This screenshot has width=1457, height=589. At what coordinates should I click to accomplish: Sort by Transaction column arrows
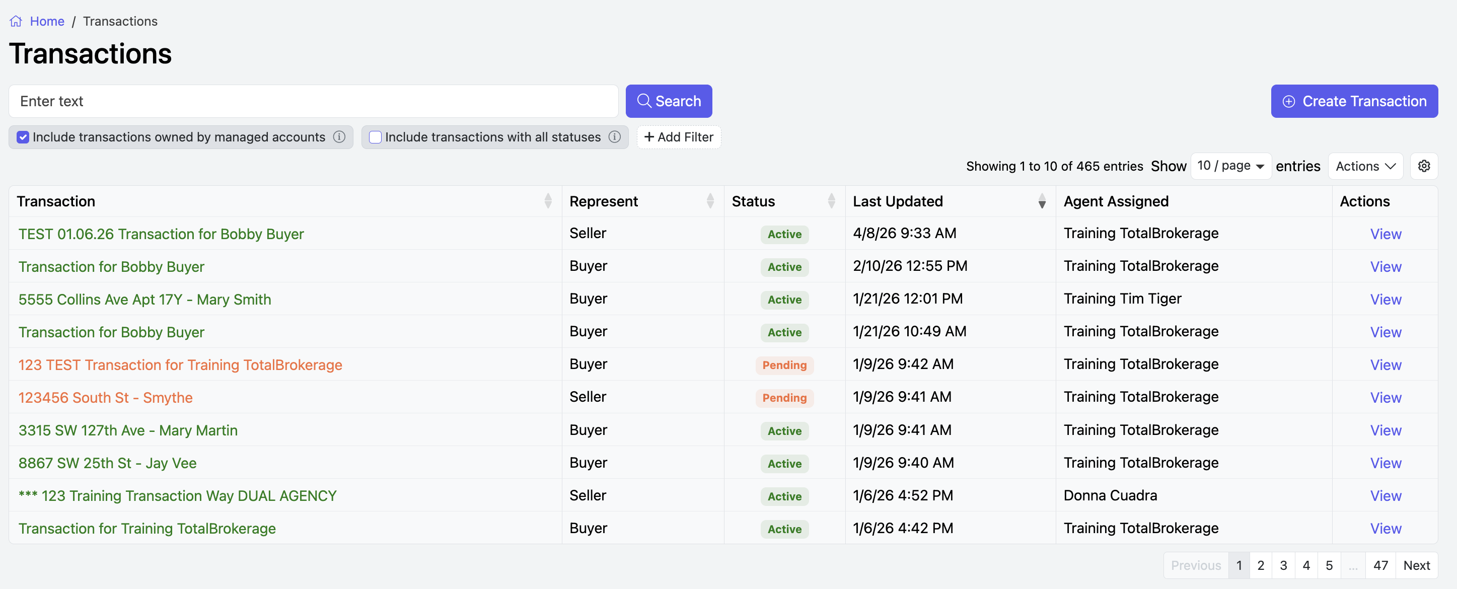pyautogui.click(x=547, y=201)
